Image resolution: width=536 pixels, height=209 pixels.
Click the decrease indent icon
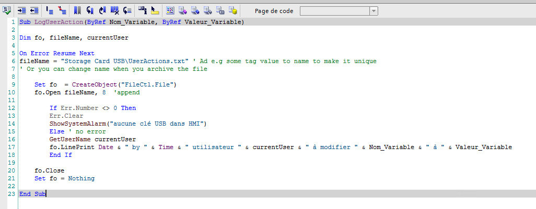click(34, 10)
